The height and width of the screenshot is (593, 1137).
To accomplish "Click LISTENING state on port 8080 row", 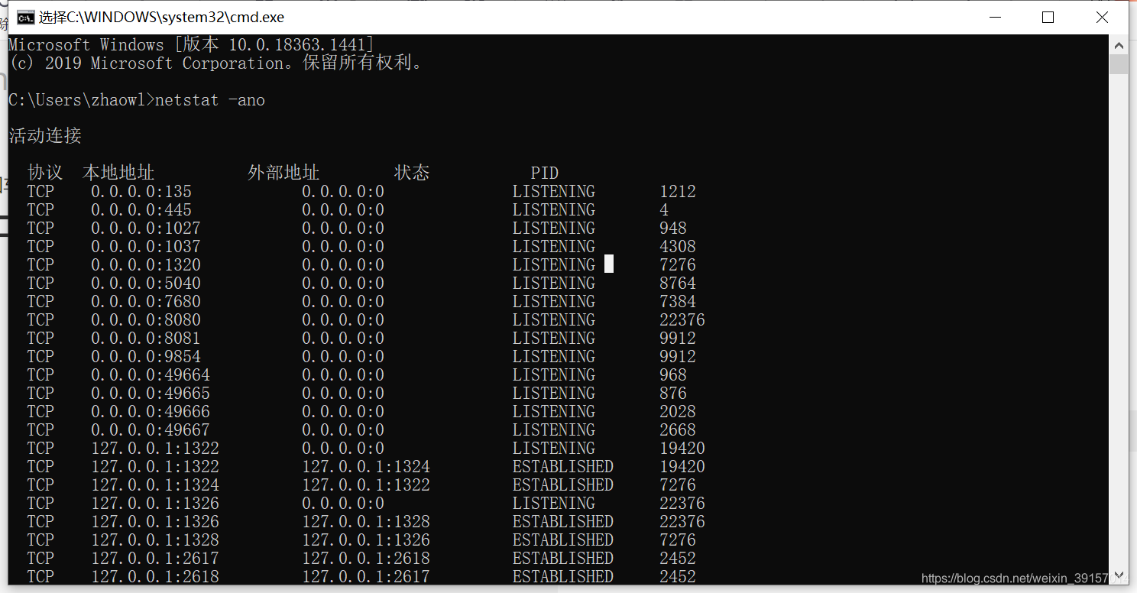I will pos(554,319).
